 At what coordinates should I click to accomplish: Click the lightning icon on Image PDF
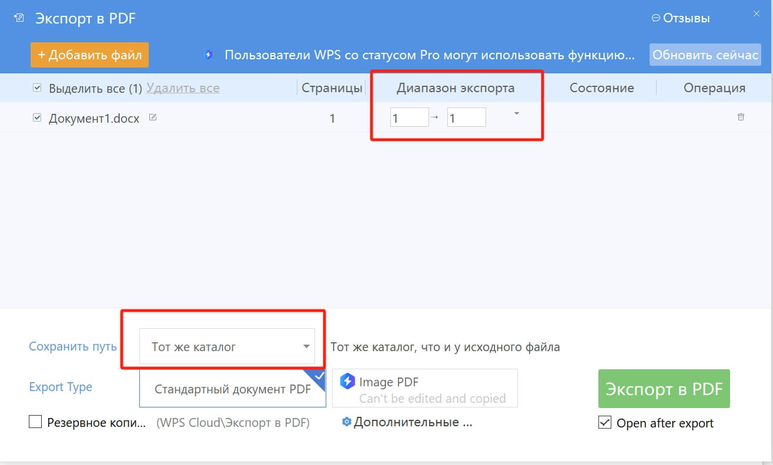[x=348, y=380]
